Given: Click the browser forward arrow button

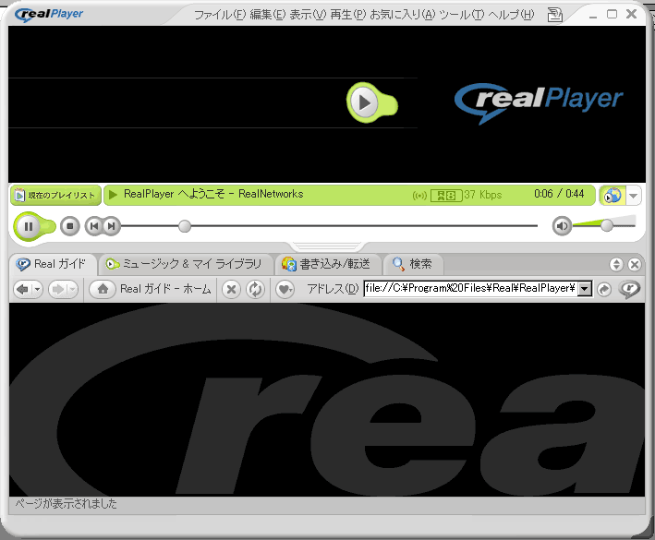Looking at the screenshot, I should (x=57, y=289).
